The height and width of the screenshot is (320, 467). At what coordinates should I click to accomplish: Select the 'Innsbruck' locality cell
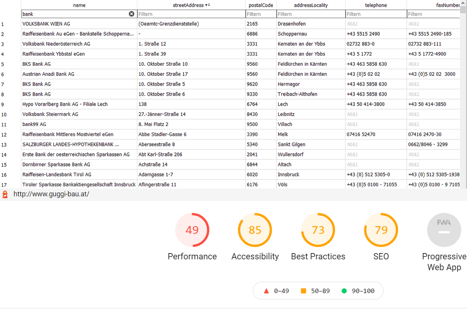pos(311,175)
